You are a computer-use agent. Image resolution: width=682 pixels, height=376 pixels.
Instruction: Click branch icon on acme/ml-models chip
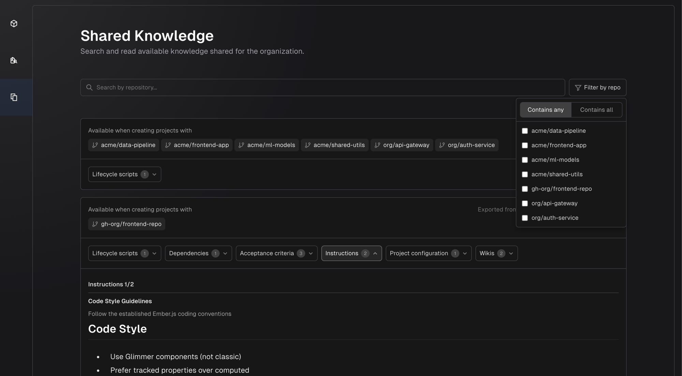241,145
